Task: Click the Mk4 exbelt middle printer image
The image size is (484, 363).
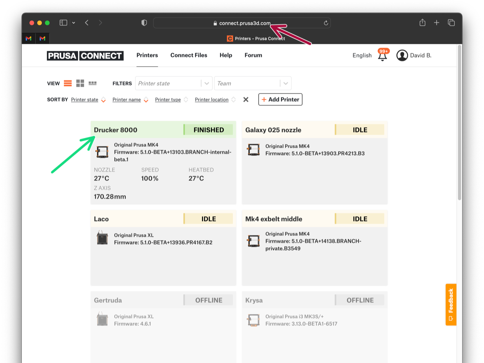Action: (253, 241)
